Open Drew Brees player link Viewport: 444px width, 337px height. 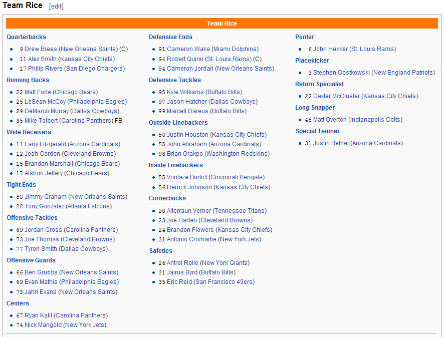pos(41,49)
